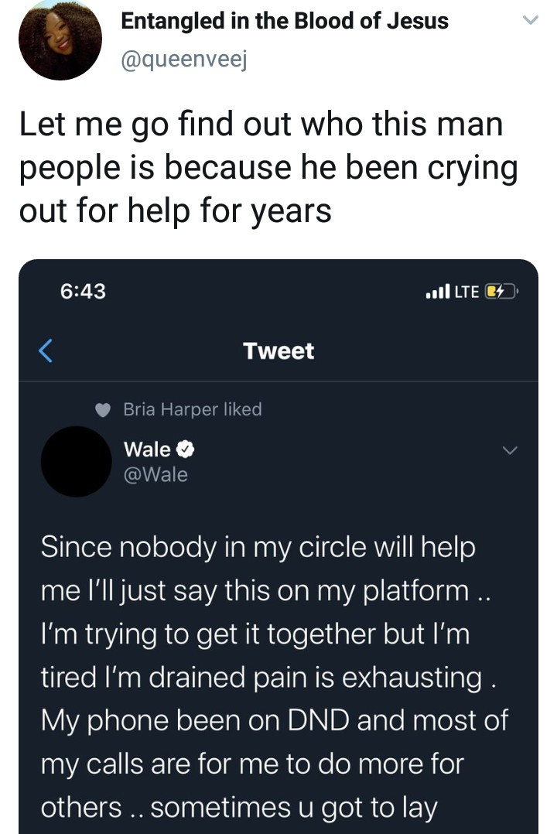Click Wale's verified badge

185,449
